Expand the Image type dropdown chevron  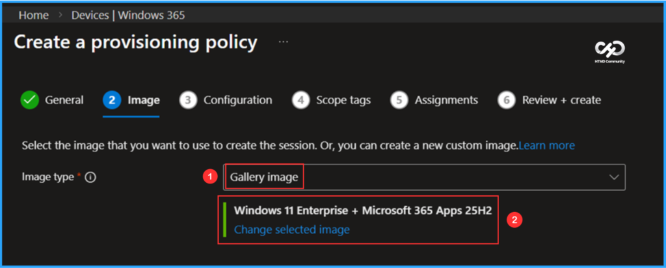pyautogui.click(x=614, y=177)
